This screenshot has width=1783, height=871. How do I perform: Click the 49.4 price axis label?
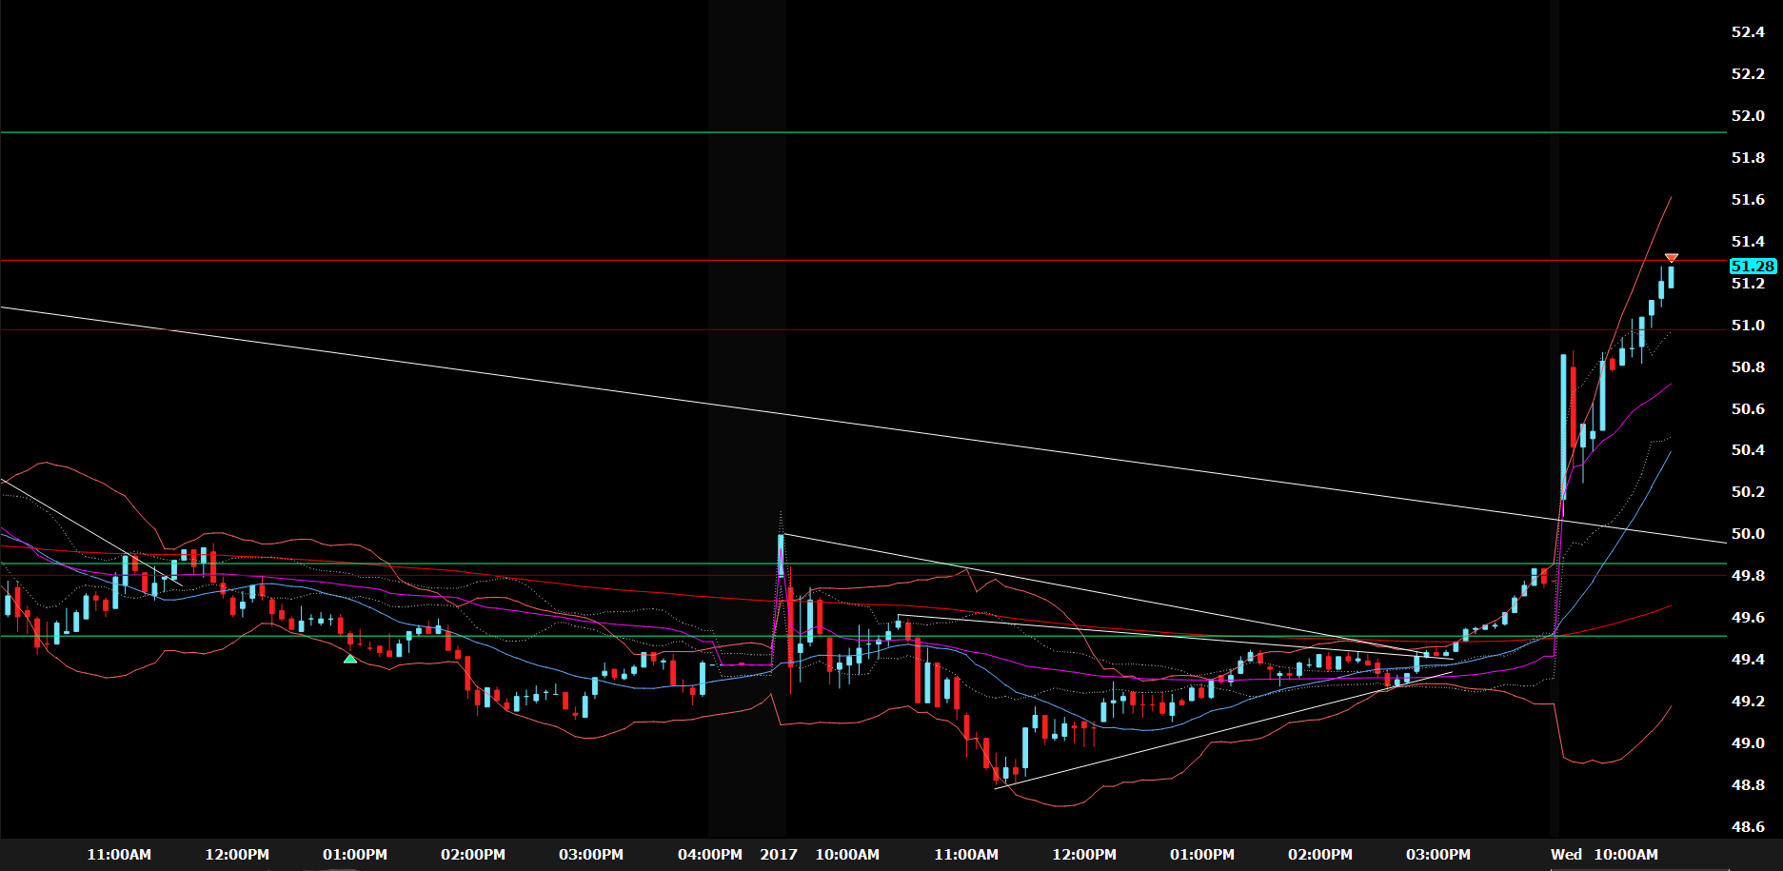click(1748, 660)
